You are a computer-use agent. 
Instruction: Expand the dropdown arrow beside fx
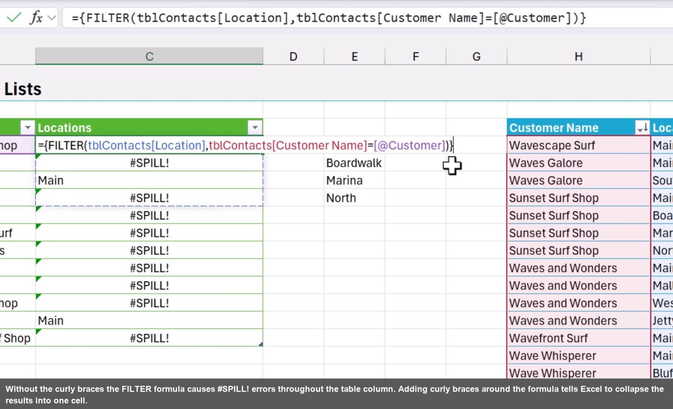(x=52, y=18)
